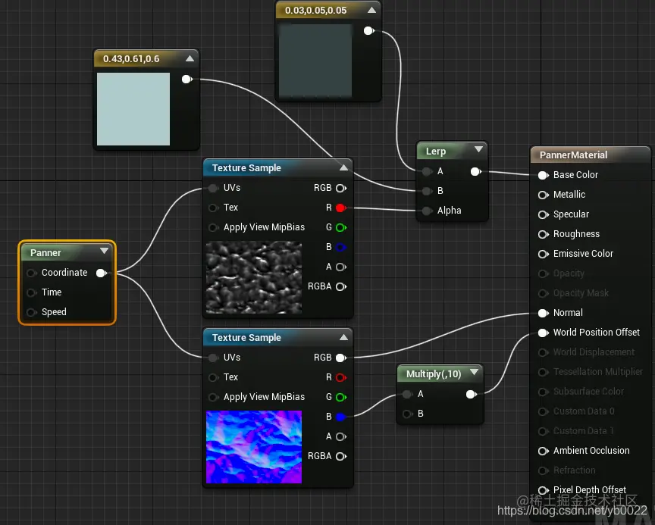The height and width of the screenshot is (525, 655).
Task: Click the '0.03,0.05,0.05' node title text
Action: point(316,11)
